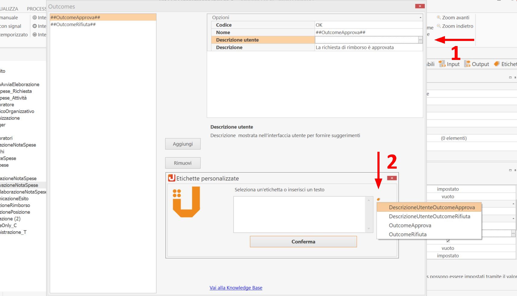Click the Nome value field
Viewport: 517px width, 296px height.
(368, 33)
